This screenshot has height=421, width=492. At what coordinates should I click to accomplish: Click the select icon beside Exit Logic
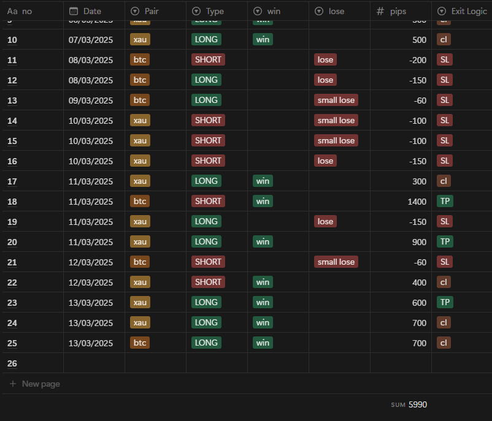point(442,11)
